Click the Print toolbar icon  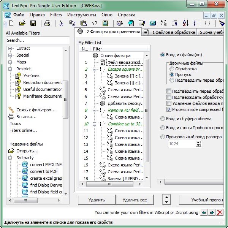[x=47, y=24]
